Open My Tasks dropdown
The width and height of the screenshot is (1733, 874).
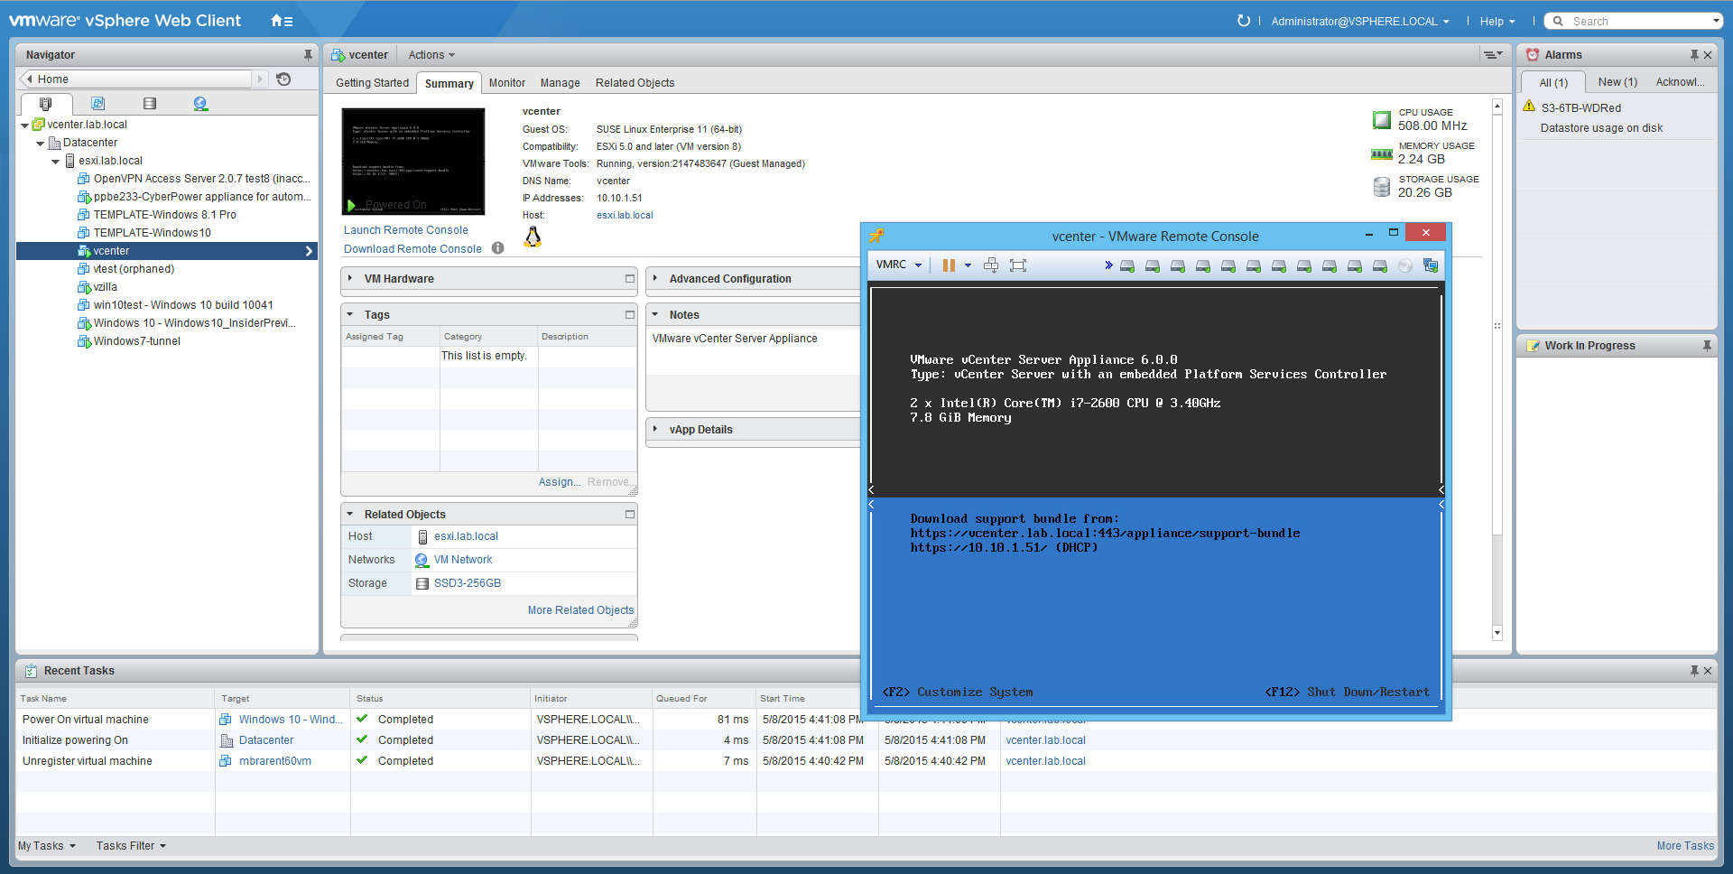tap(47, 846)
